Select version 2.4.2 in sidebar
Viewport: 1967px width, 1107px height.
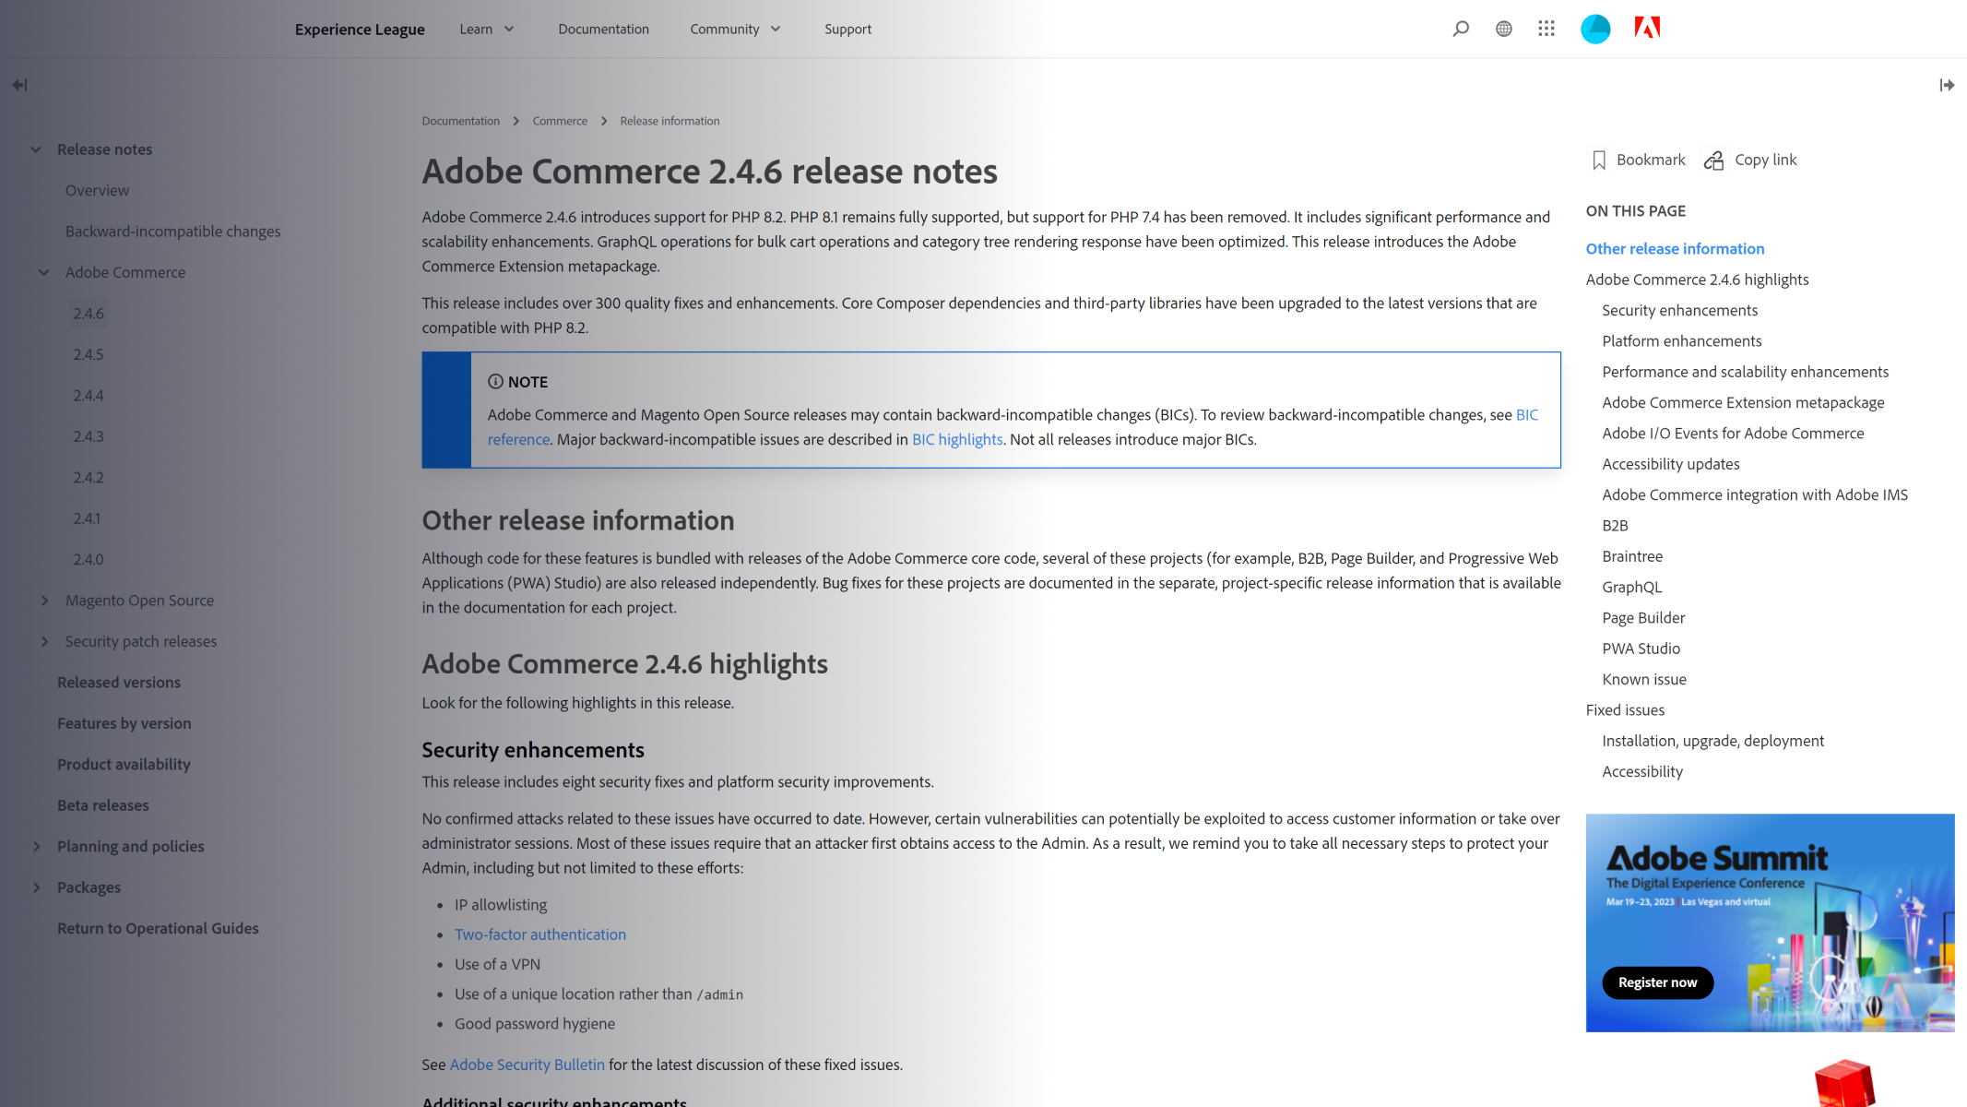tap(89, 477)
